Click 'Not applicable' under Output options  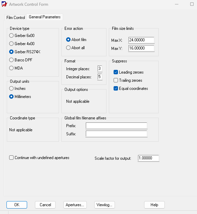click(x=78, y=101)
